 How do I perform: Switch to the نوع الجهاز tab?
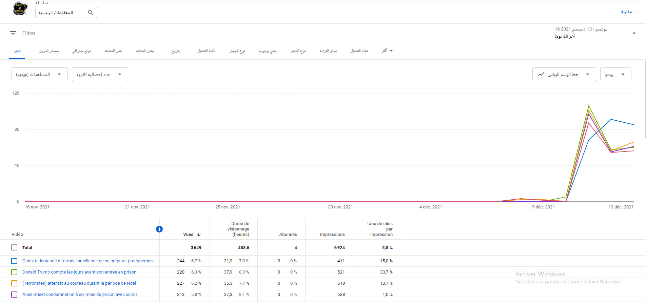[237, 51]
